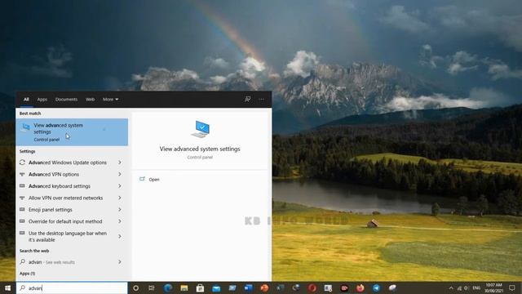Open Telegram from the taskbar
This screenshot has width=522, height=294.
(x=377, y=287)
